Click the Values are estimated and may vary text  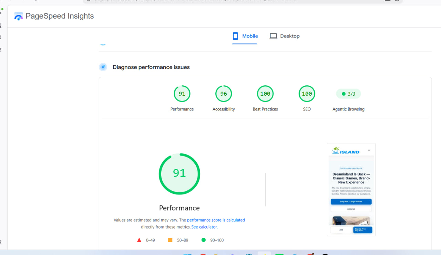tap(146, 220)
